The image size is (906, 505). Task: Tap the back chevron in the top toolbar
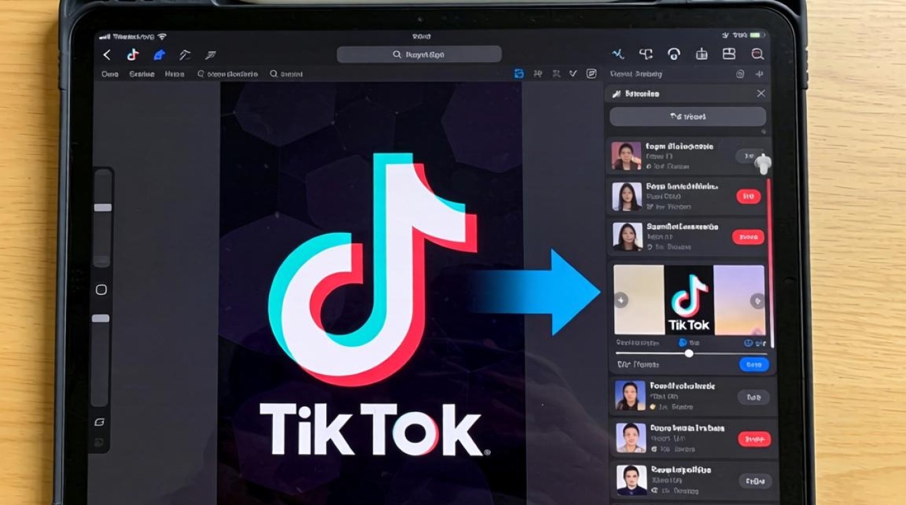tap(107, 55)
